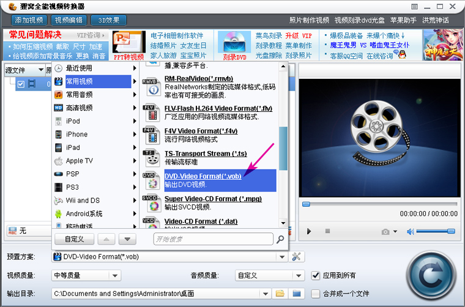Click 3D效果 button

point(108,20)
